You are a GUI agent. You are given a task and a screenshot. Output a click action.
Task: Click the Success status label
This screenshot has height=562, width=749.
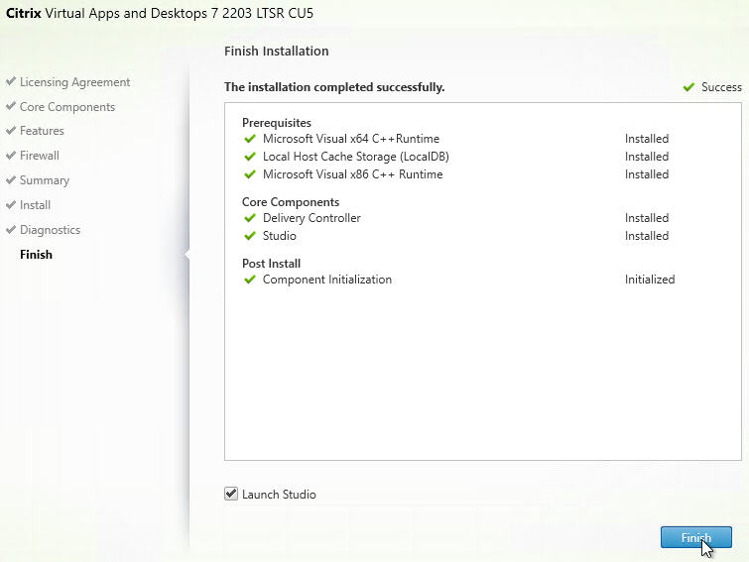click(x=721, y=87)
